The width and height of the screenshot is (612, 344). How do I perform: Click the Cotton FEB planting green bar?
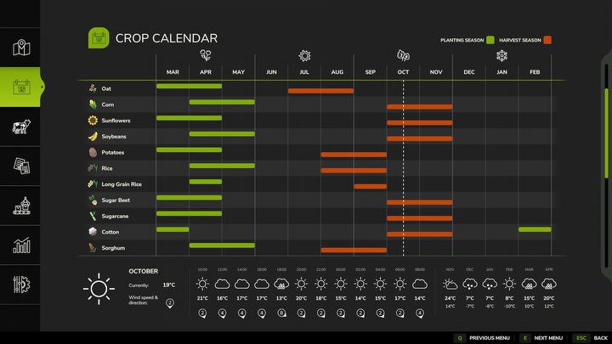(535, 229)
